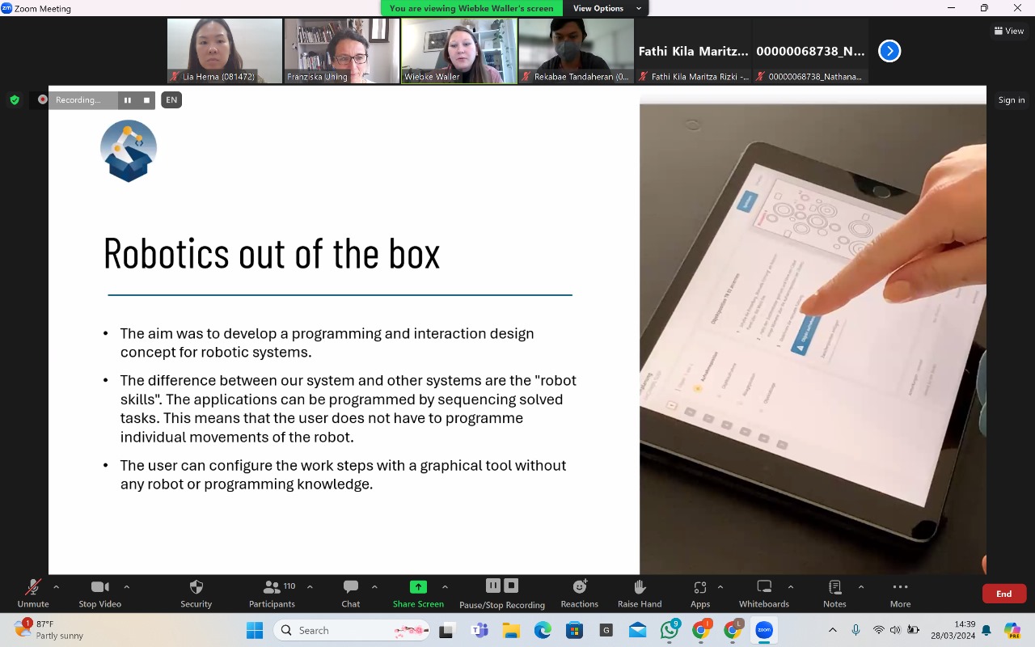This screenshot has height=647, width=1035.
Task: Open Whiteboards
Action: (764, 593)
